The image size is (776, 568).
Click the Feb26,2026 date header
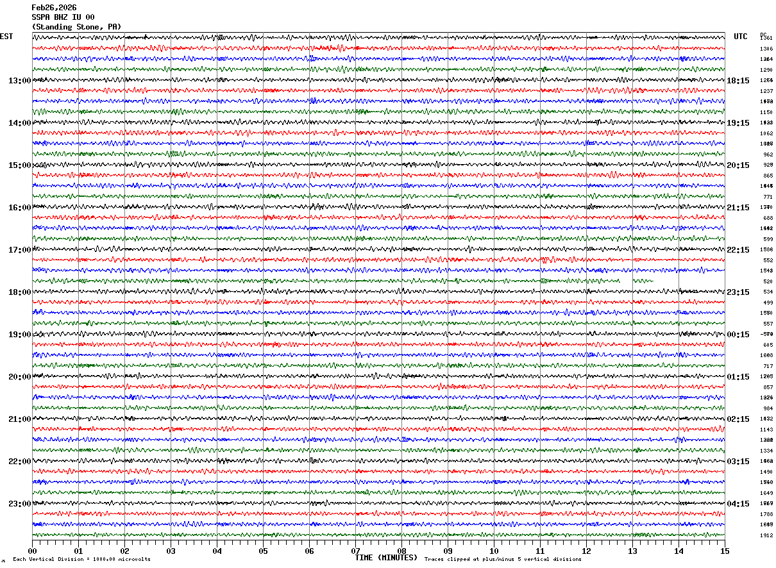[x=54, y=8]
